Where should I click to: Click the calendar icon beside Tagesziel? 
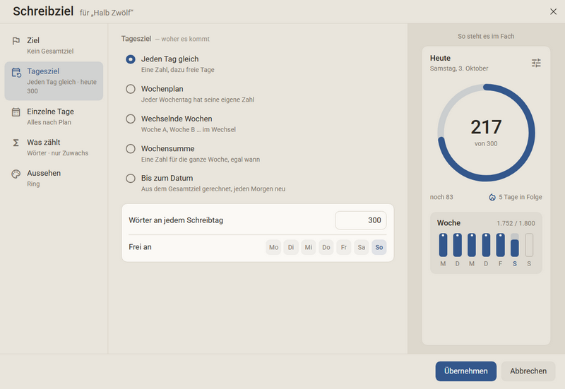[16, 73]
